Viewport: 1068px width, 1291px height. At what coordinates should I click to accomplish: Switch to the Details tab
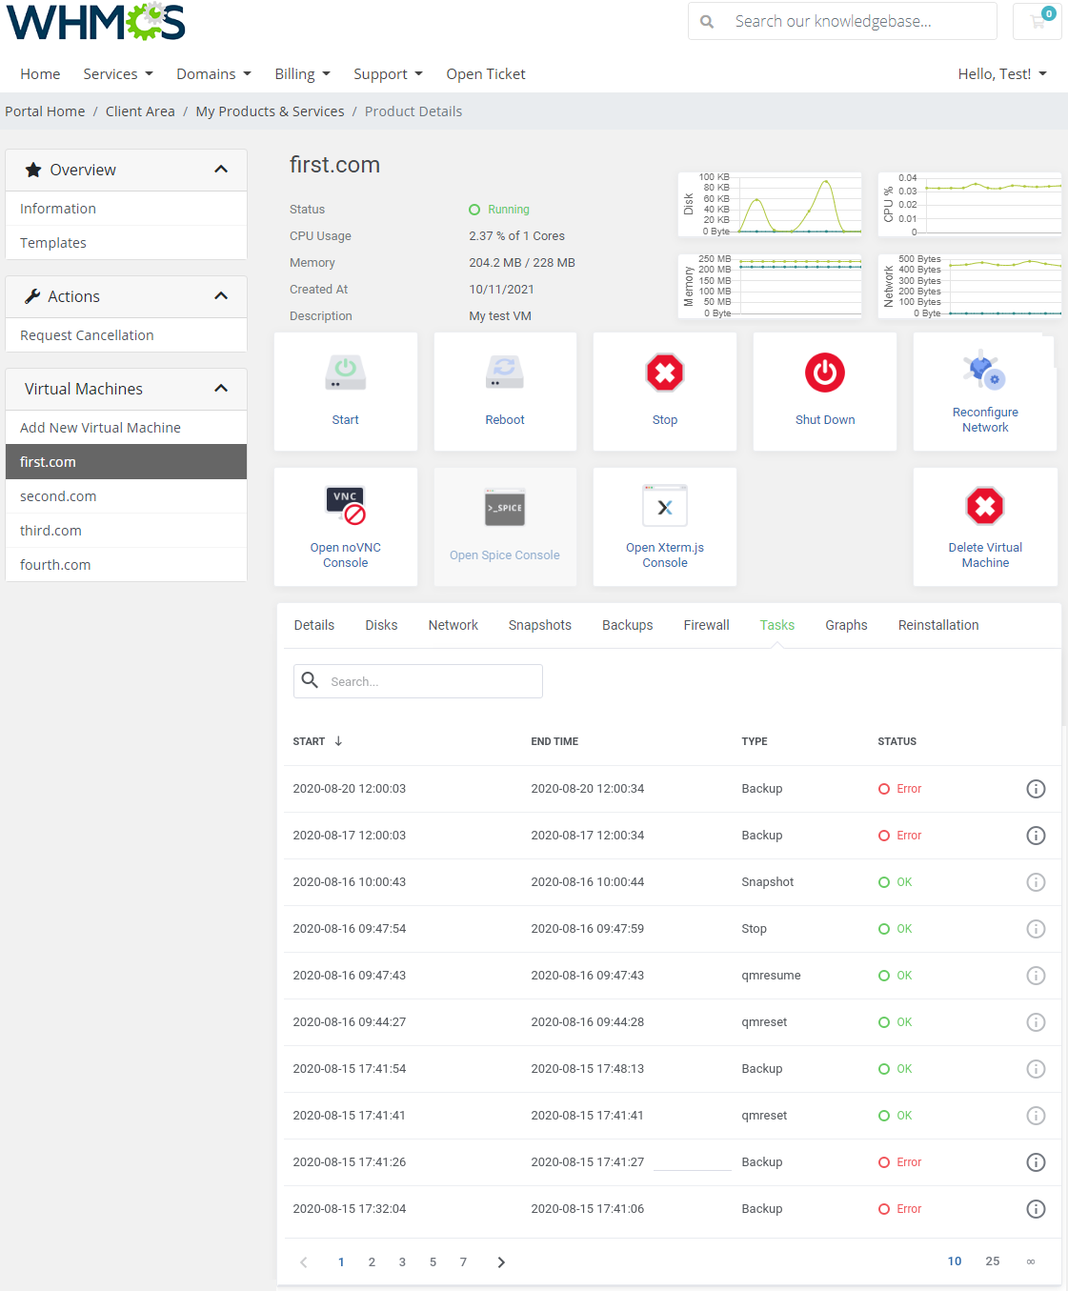(x=314, y=625)
